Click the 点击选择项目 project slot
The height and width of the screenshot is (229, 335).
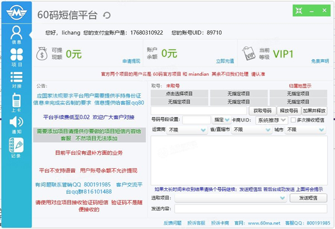(180, 94)
